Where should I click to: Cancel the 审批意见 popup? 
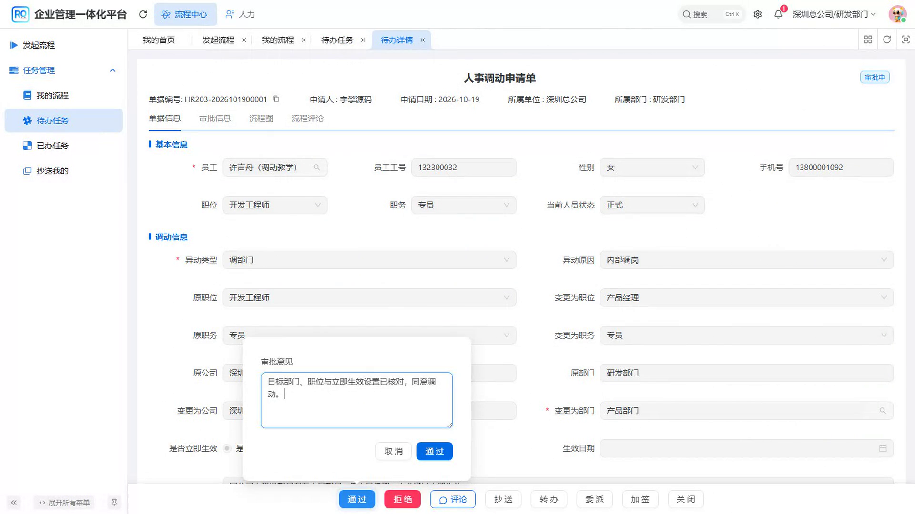393,451
